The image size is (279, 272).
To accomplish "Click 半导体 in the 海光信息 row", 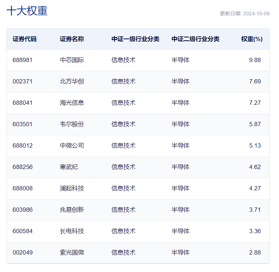I will (180, 103).
